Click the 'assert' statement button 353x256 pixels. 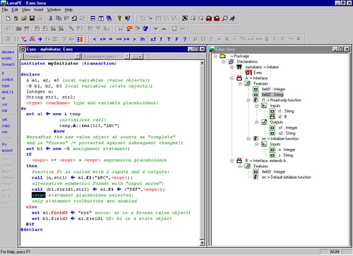(8, 149)
